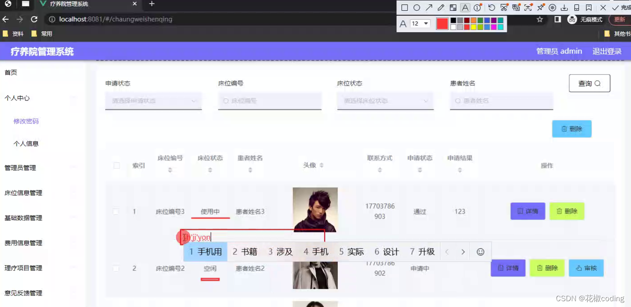
Task: Go back in browser history
Action: pyautogui.click(x=5, y=19)
